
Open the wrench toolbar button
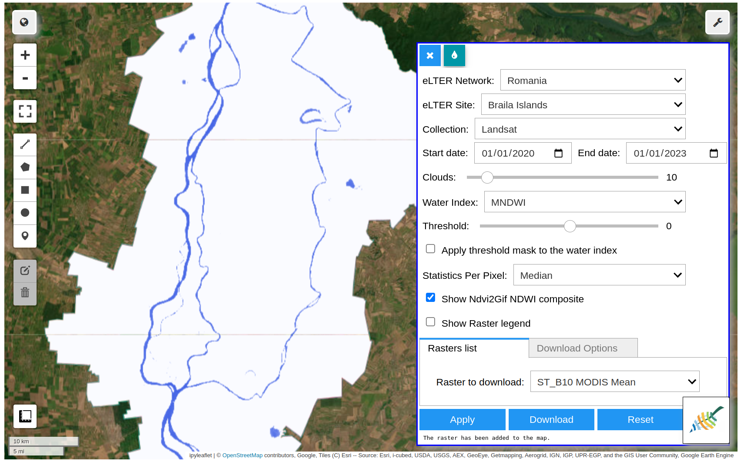coord(717,22)
